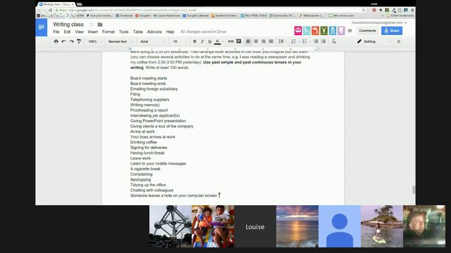This screenshot has width=451, height=253.
Task: Click the increase indent icon
Action: pyautogui.click(x=323, y=41)
